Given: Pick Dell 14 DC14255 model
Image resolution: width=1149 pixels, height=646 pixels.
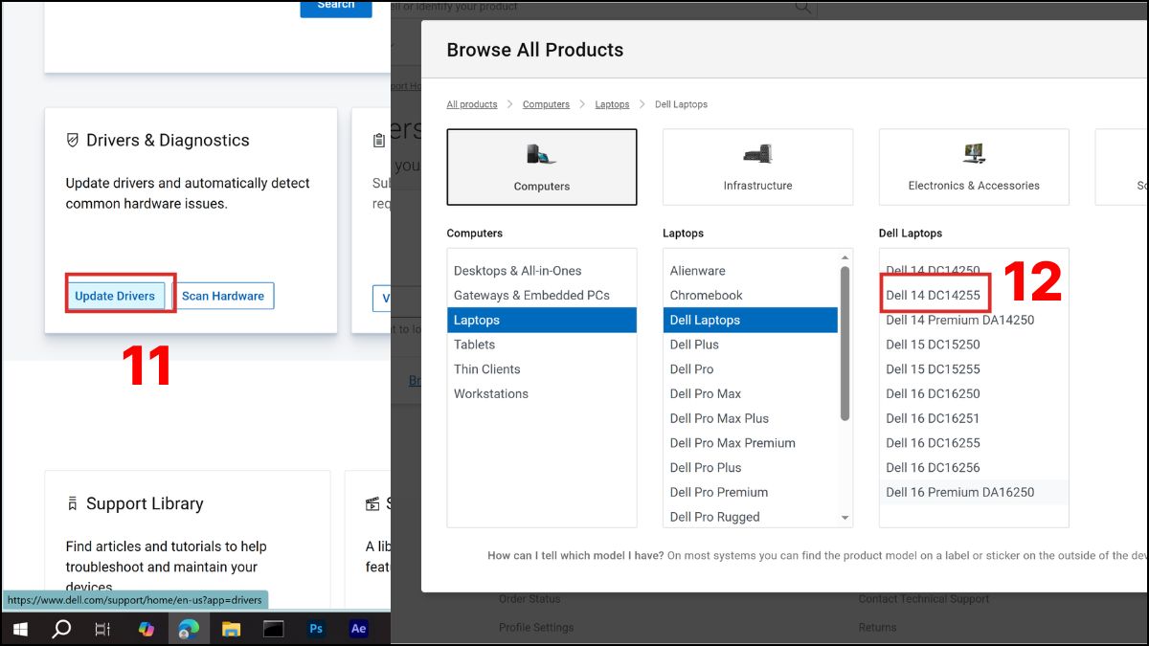Looking at the screenshot, I should 934,296.
